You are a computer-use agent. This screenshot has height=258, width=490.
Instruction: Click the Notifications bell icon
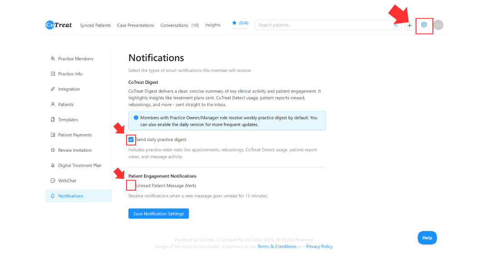[x=53, y=196]
